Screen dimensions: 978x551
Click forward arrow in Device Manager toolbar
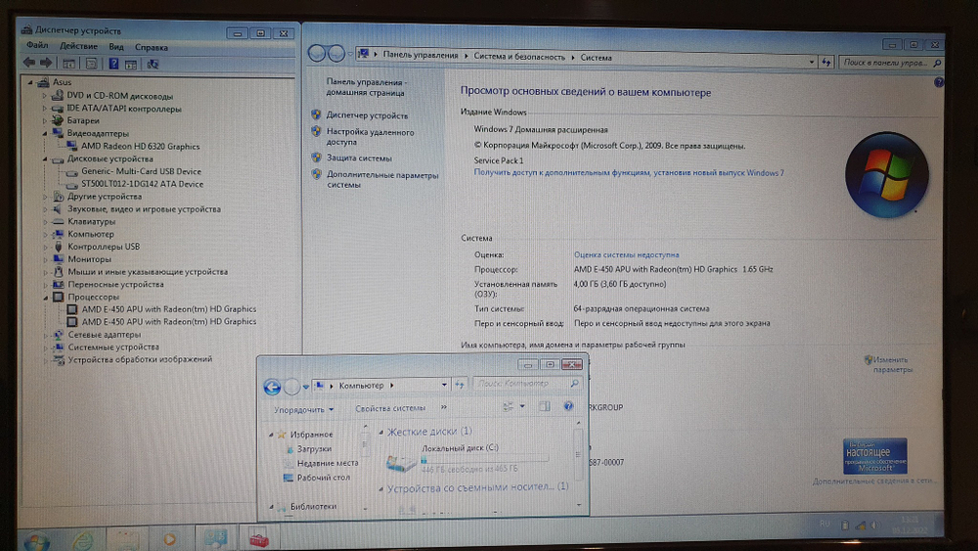[46, 63]
